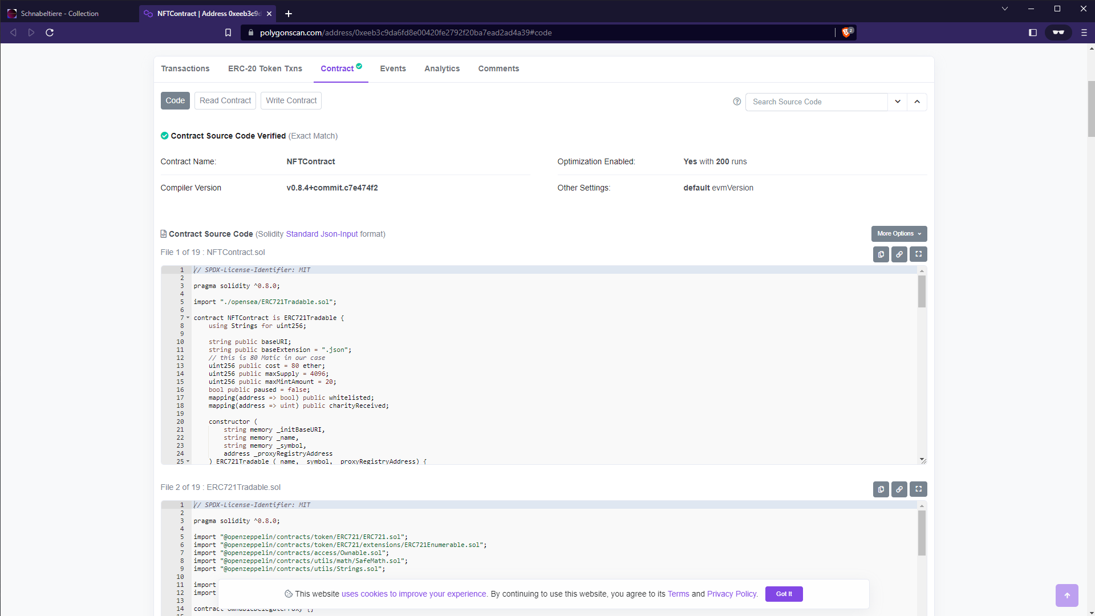Toggle the browser sidebar panel
This screenshot has width=1095, height=616.
[x=1032, y=33]
